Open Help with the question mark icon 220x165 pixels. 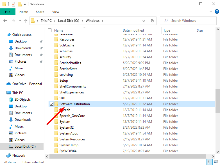coord(217,11)
